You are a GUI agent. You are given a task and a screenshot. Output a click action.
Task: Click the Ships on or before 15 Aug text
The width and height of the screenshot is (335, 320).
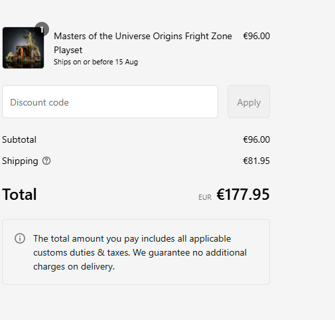click(96, 62)
